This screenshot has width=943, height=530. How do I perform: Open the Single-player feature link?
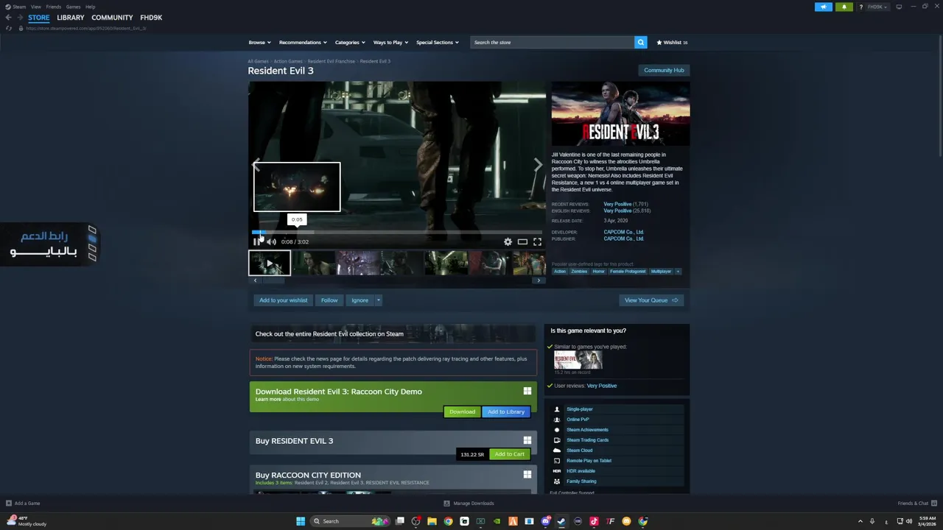click(x=579, y=409)
